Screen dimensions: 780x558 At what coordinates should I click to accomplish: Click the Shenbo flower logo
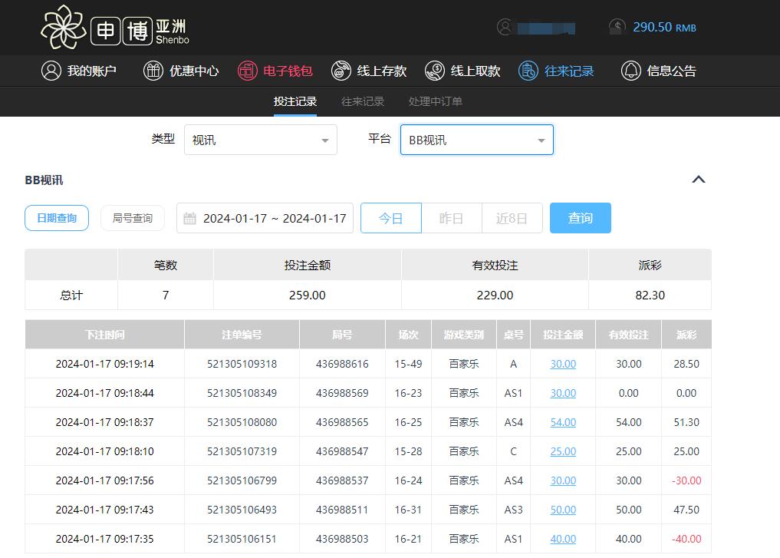[63, 27]
